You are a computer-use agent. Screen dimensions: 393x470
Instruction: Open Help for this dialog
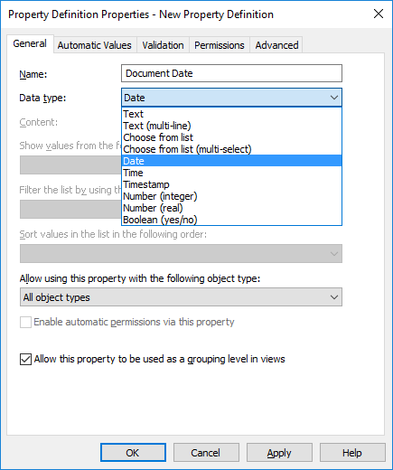point(352,453)
